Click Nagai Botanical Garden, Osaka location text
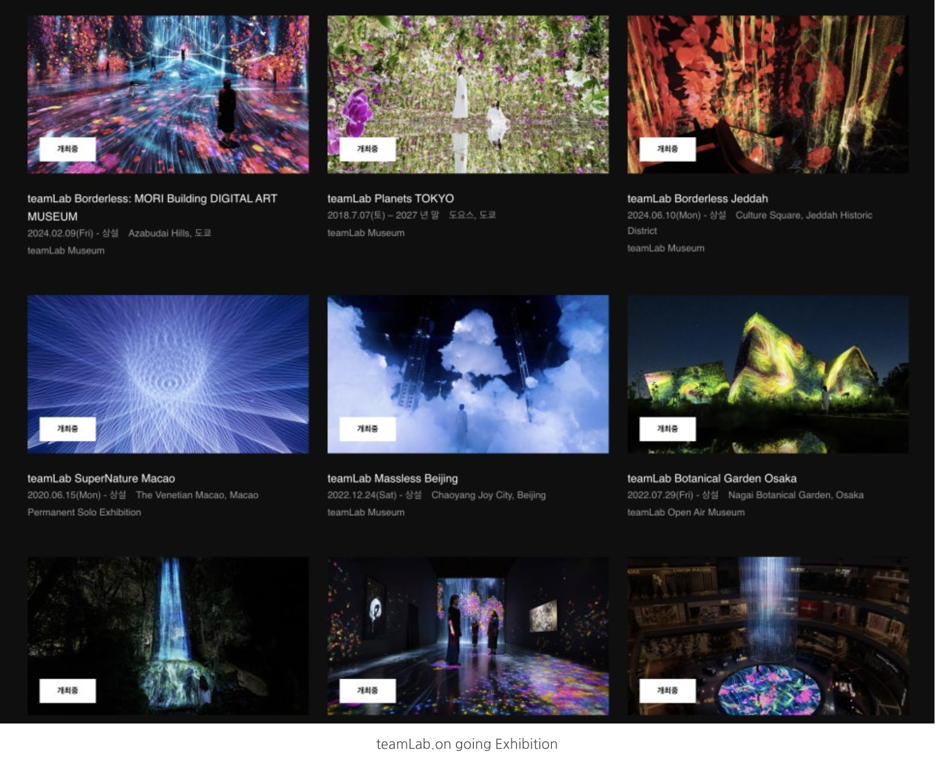Viewport: 935px width, 772px height. click(x=796, y=495)
